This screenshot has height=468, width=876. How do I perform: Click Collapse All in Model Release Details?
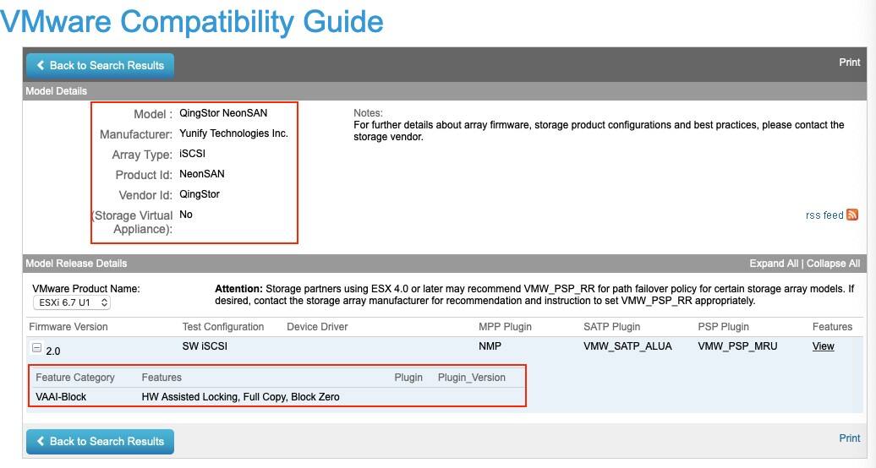tap(833, 264)
